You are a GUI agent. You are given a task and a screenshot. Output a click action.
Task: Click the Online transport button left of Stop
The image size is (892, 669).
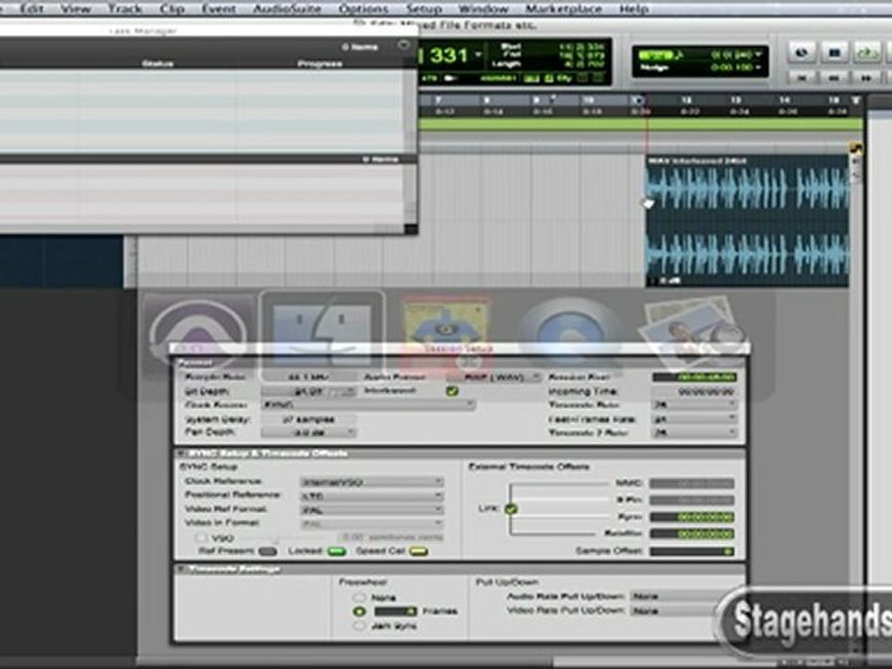[802, 53]
